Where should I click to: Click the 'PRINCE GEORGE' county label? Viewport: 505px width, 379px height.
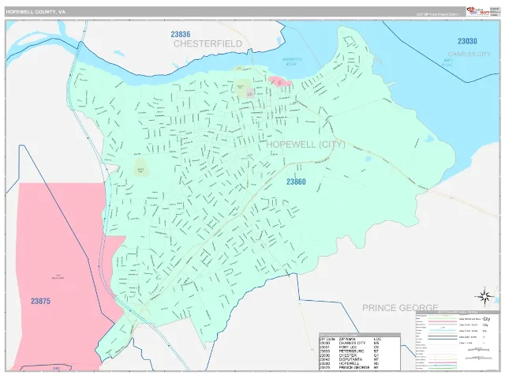400,308
